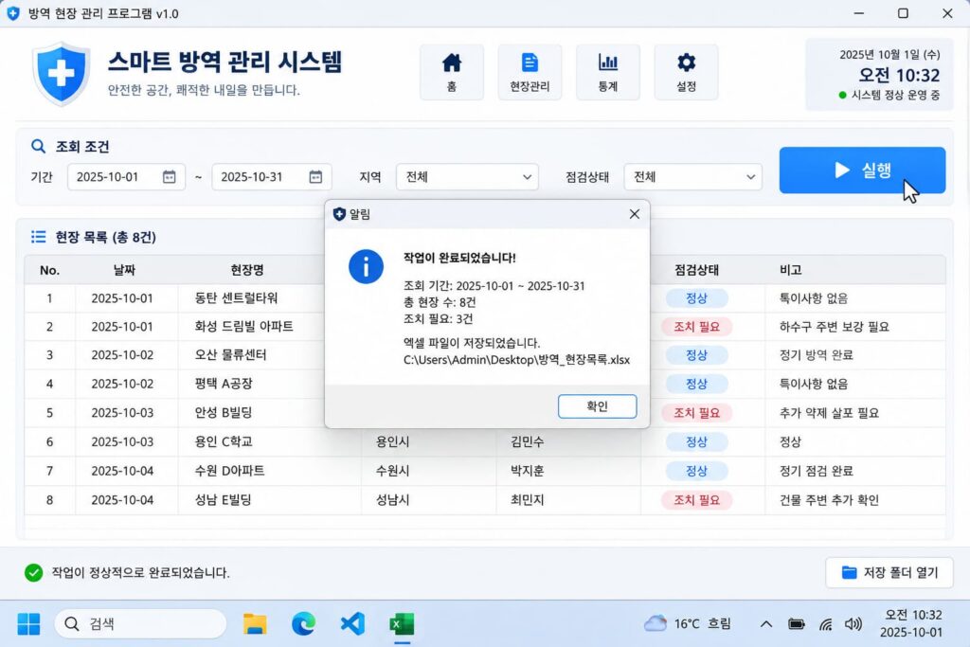This screenshot has height=647, width=970.
Task: Click the list icon beside 현장 목록
Action: (38, 237)
